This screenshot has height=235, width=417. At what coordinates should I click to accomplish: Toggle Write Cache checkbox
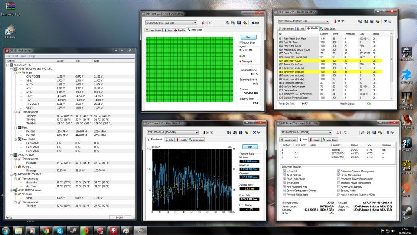[x=284, y=183]
